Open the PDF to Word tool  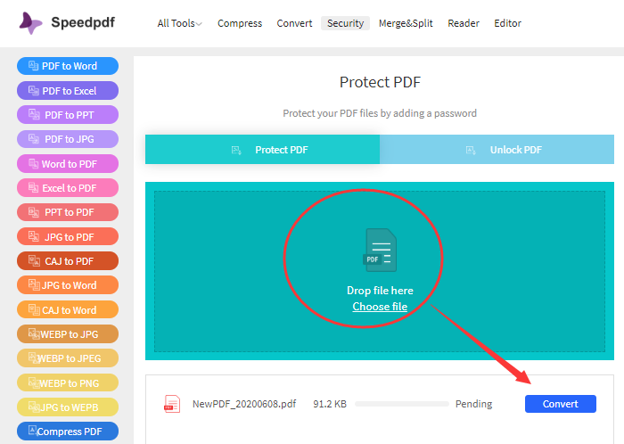pyautogui.click(x=68, y=66)
